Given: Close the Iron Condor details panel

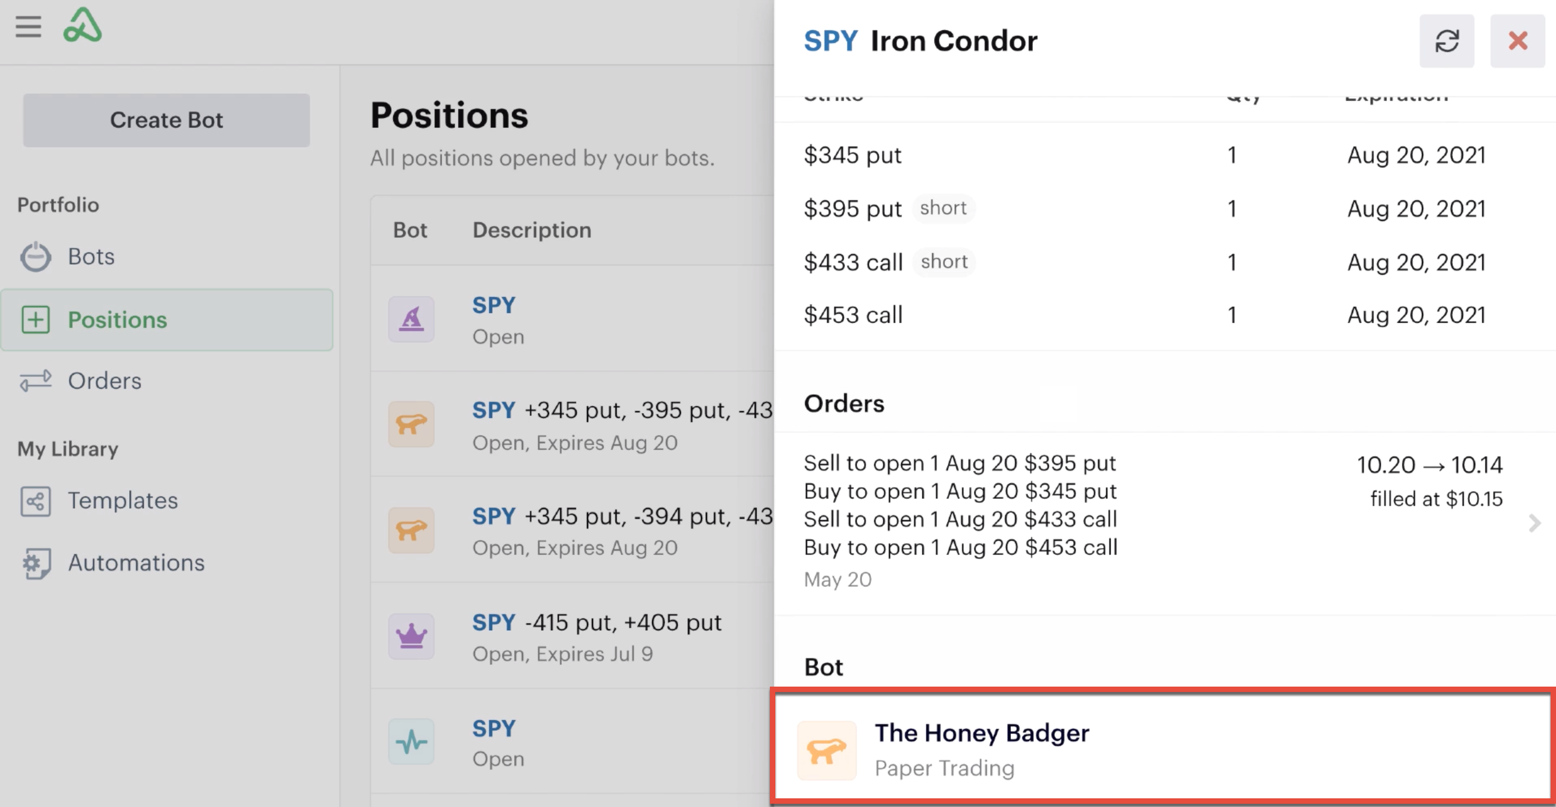Looking at the screenshot, I should pos(1517,41).
